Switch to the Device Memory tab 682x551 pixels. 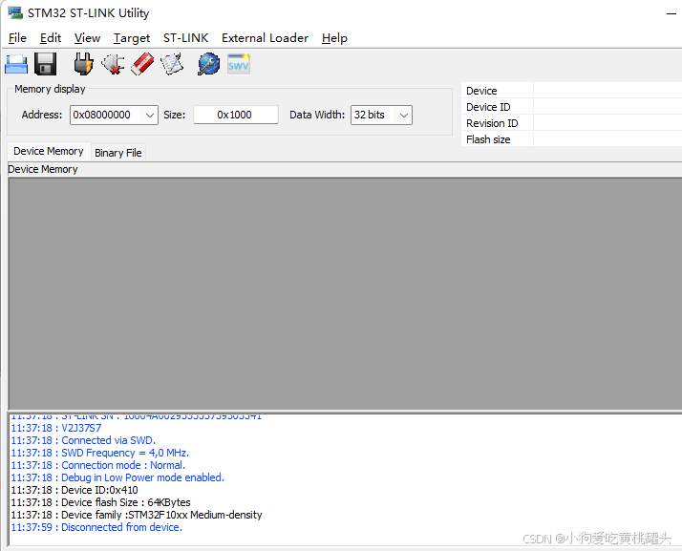(49, 151)
